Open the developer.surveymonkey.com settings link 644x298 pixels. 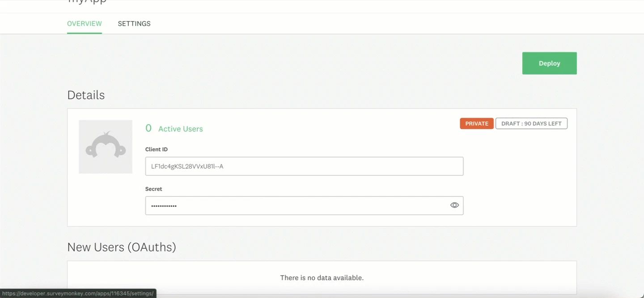tap(77, 294)
